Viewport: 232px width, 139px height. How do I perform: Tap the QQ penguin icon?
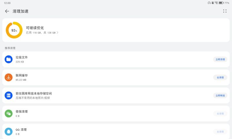(9, 132)
